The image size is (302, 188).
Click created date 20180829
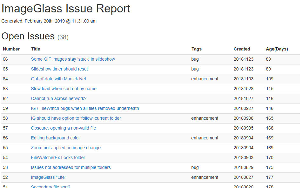[x=244, y=167]
